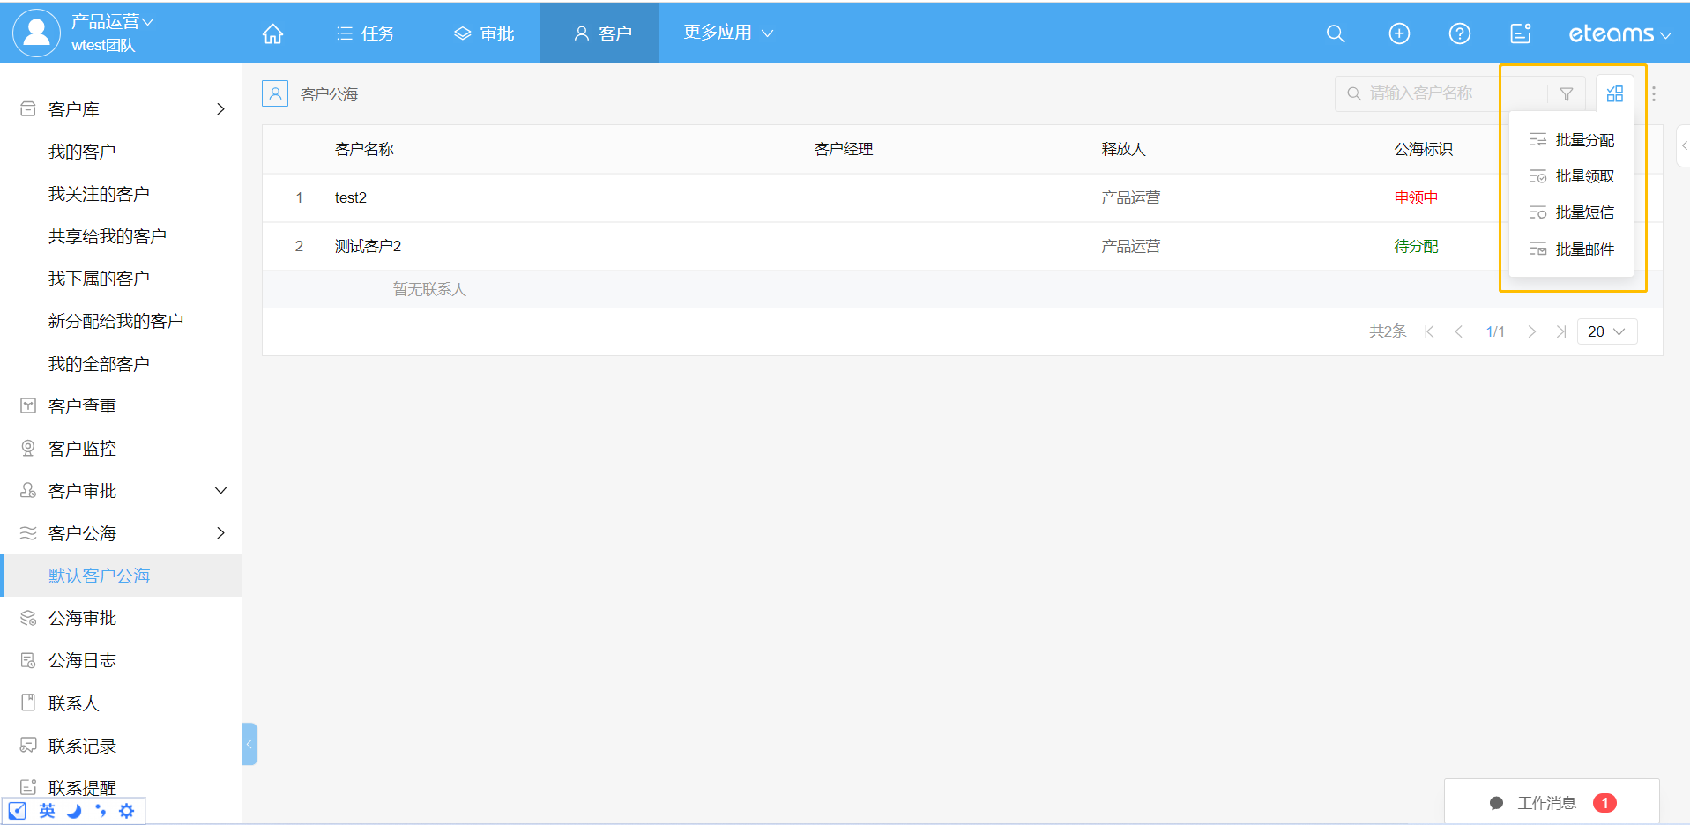Click the plus circle quick-create icon
The image size is (1690, 825).
[x=1398, y=33]
